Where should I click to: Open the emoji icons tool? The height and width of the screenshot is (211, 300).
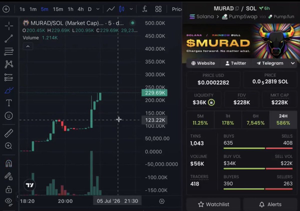point(9,116)
